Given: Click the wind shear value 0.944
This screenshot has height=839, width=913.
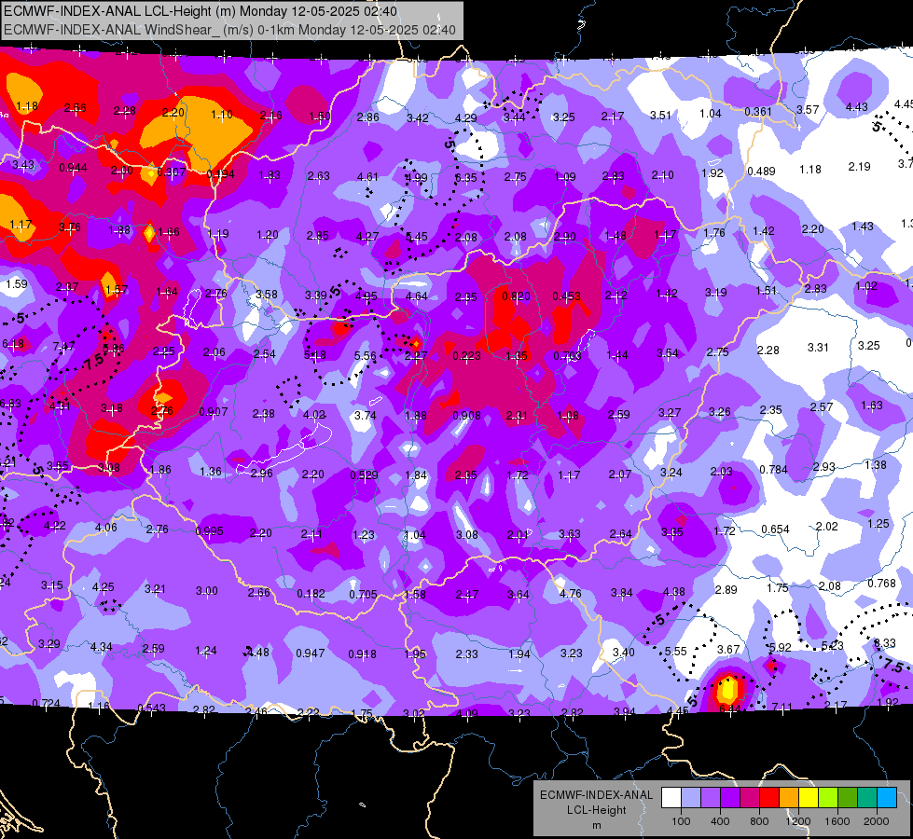Looking at the screenshot, I should pyautogui.click(x=74, y=168).
